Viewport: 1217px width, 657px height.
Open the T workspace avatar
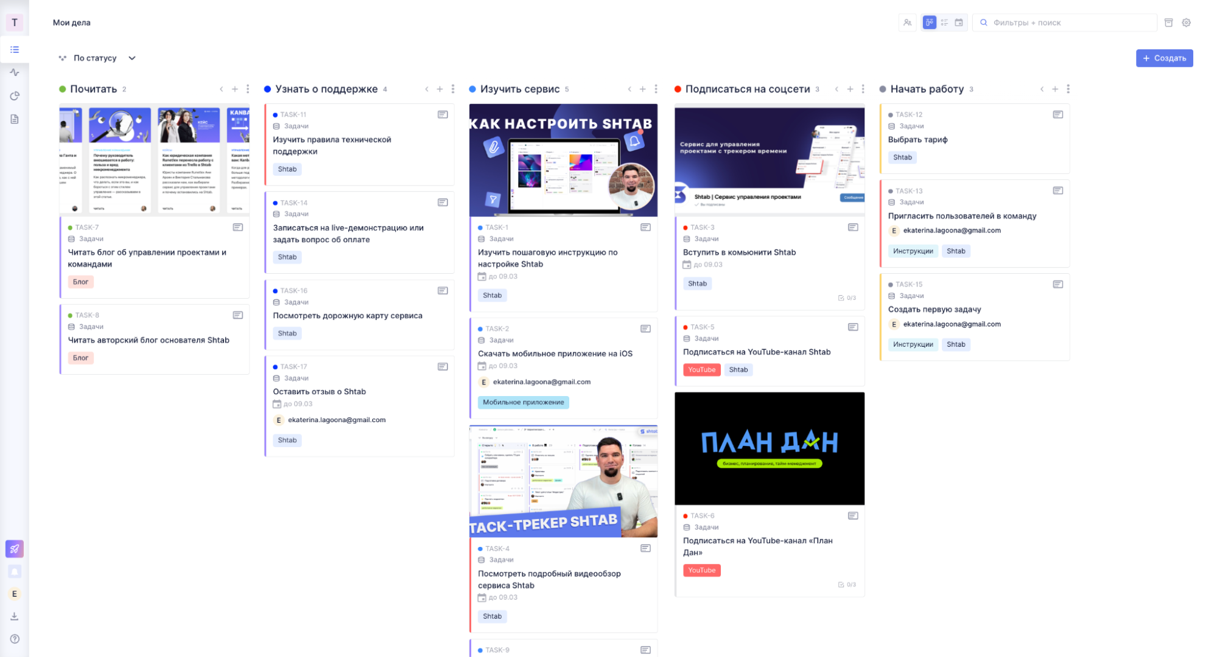click(15, 23)
